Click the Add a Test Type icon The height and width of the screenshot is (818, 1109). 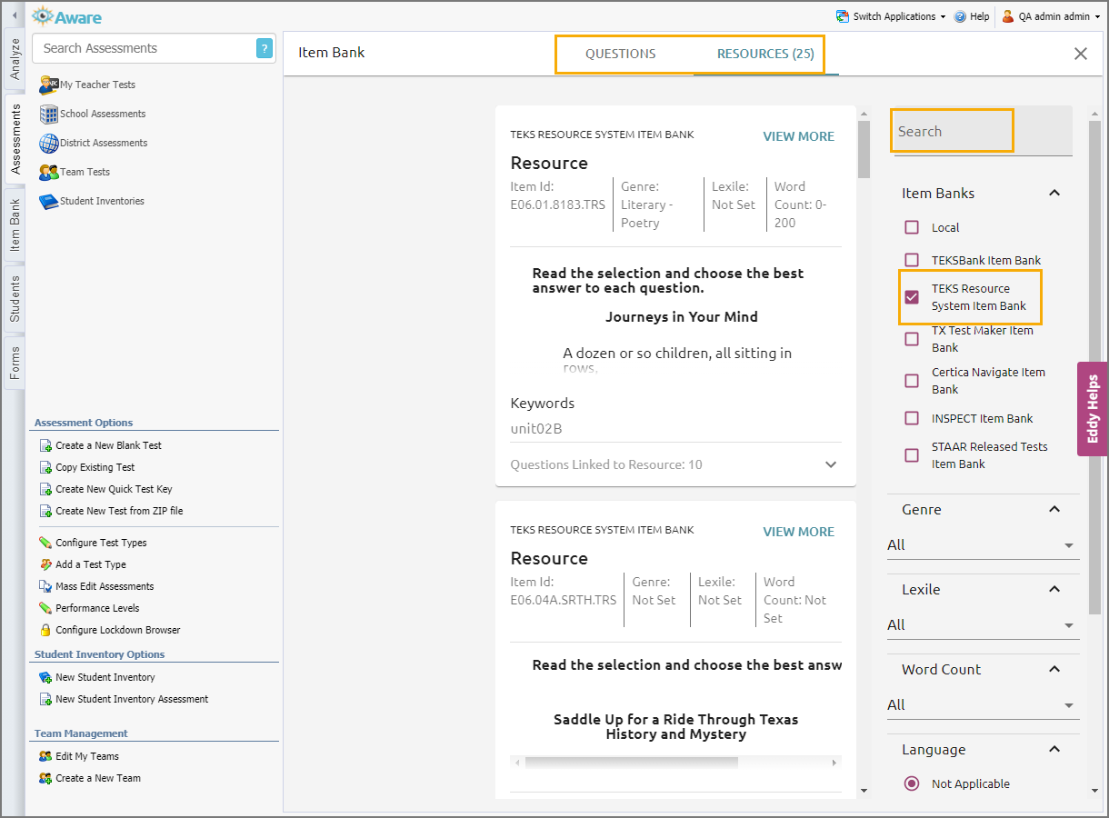45,564
